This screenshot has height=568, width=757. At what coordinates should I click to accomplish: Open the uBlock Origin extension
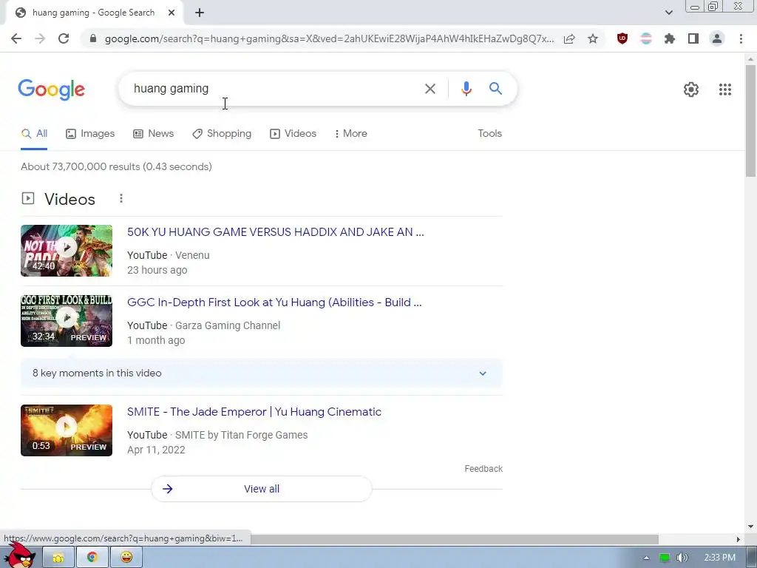pos(622,38)
